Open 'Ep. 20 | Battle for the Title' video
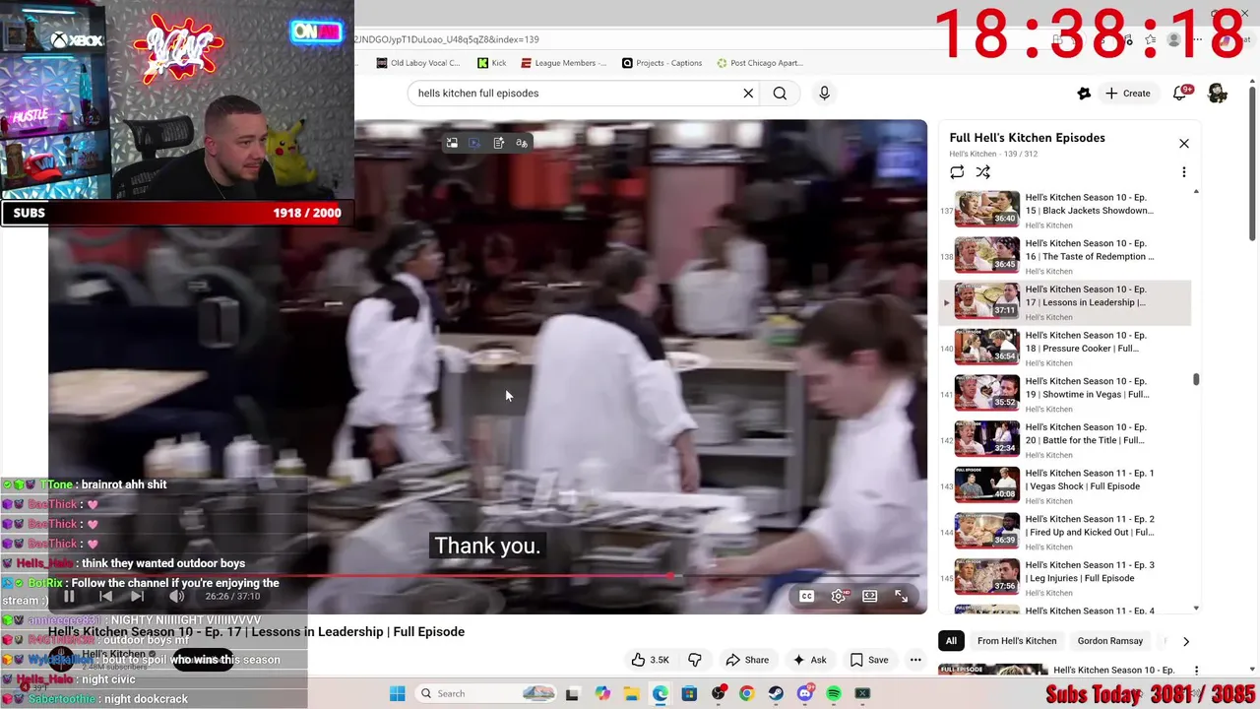This screenshot has width=1260, height=709. pyautogui.click(x=1064, y=440)
